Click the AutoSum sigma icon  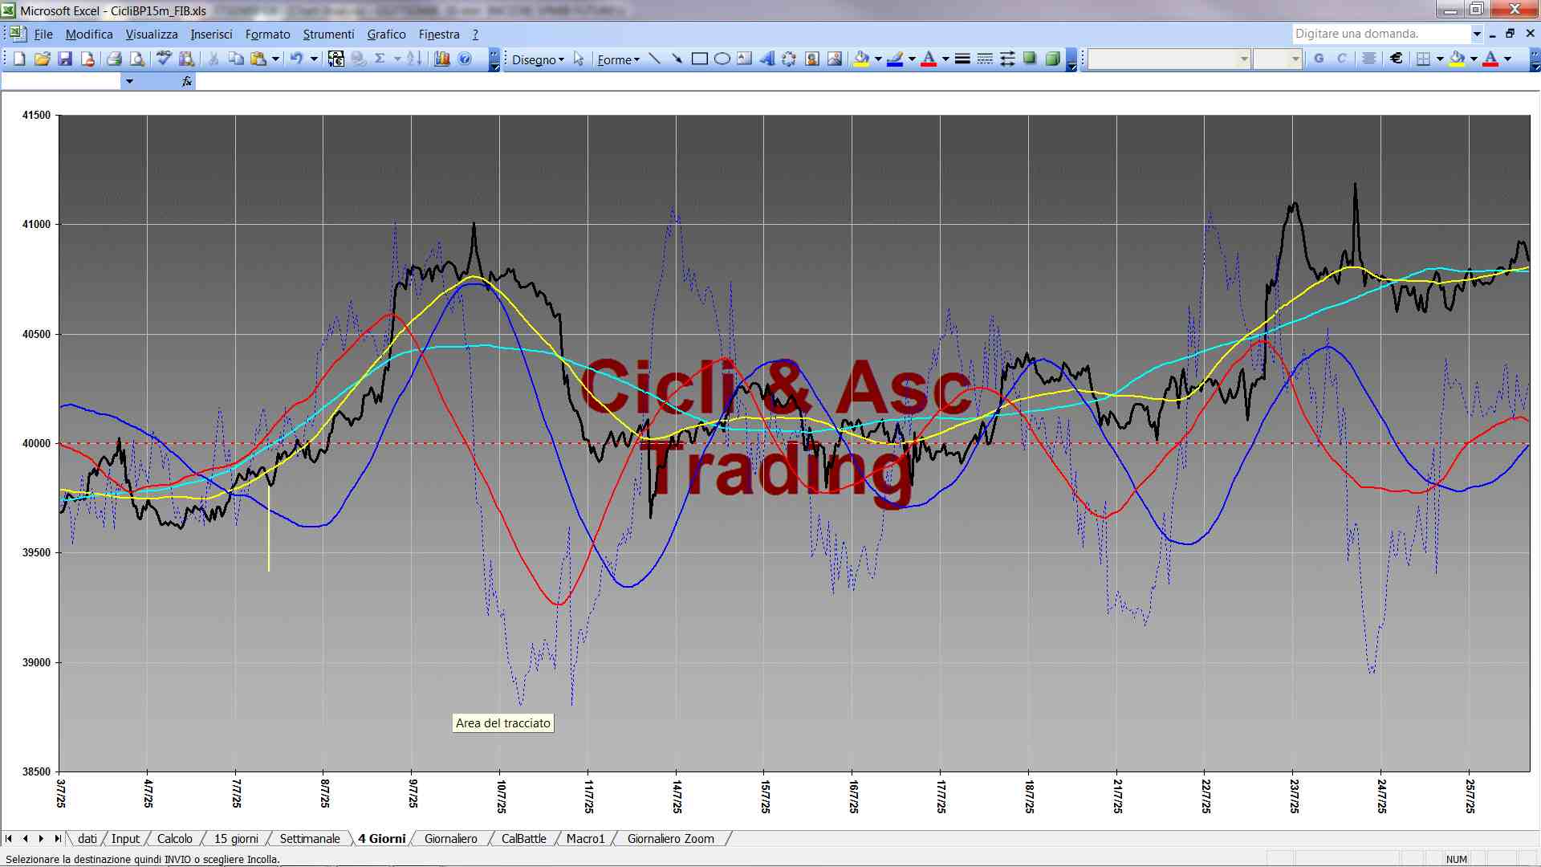coord(380,59)
